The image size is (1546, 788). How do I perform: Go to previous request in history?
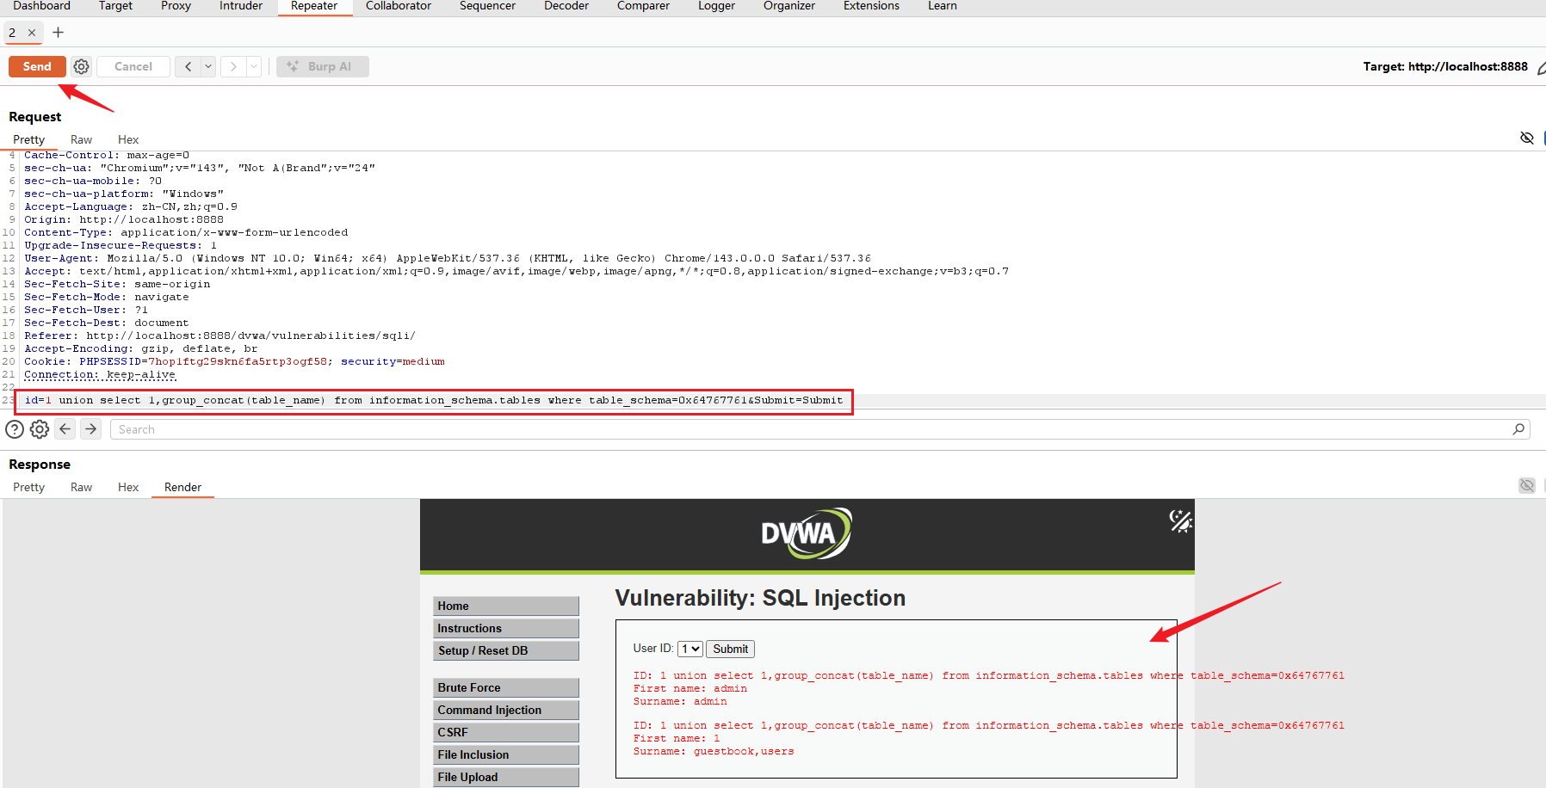coord(188,66)
